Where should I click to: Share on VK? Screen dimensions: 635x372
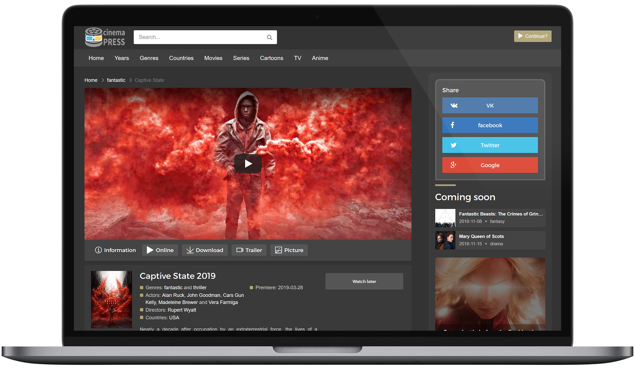(x=489, y=106)
